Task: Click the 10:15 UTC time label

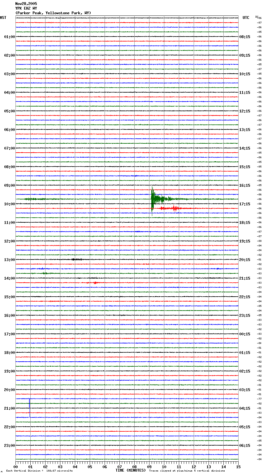Action: [245, 74]
